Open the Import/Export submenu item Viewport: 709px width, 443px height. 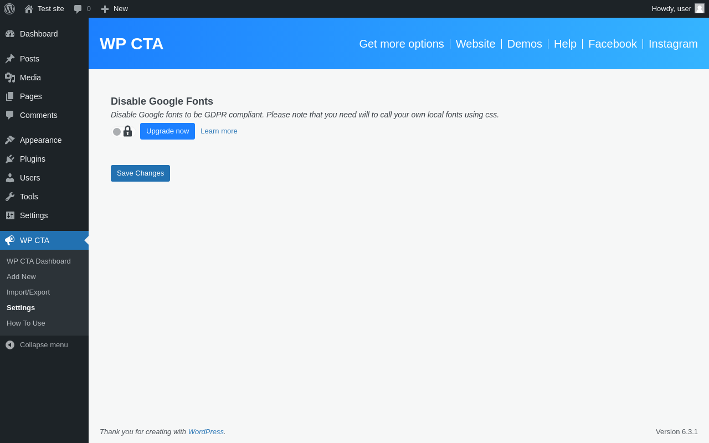click(x=28, y=292)
